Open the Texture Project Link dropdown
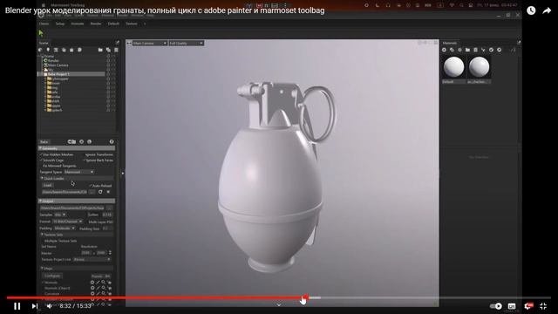The width and height of the screenshot is (558, 314). pyautogui.click(x=92, y=260)
